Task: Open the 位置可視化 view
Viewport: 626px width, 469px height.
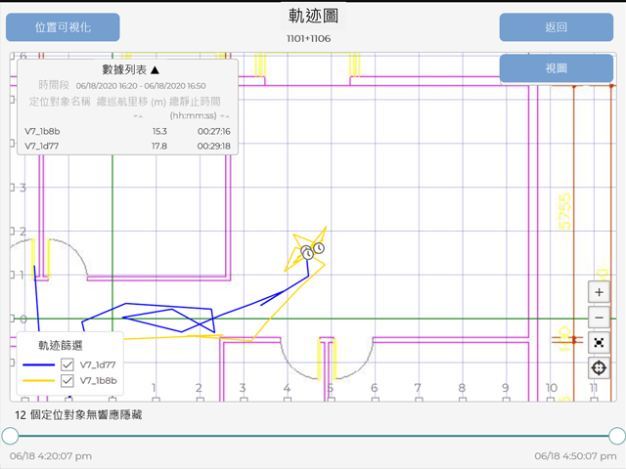Action: point(63,27)
